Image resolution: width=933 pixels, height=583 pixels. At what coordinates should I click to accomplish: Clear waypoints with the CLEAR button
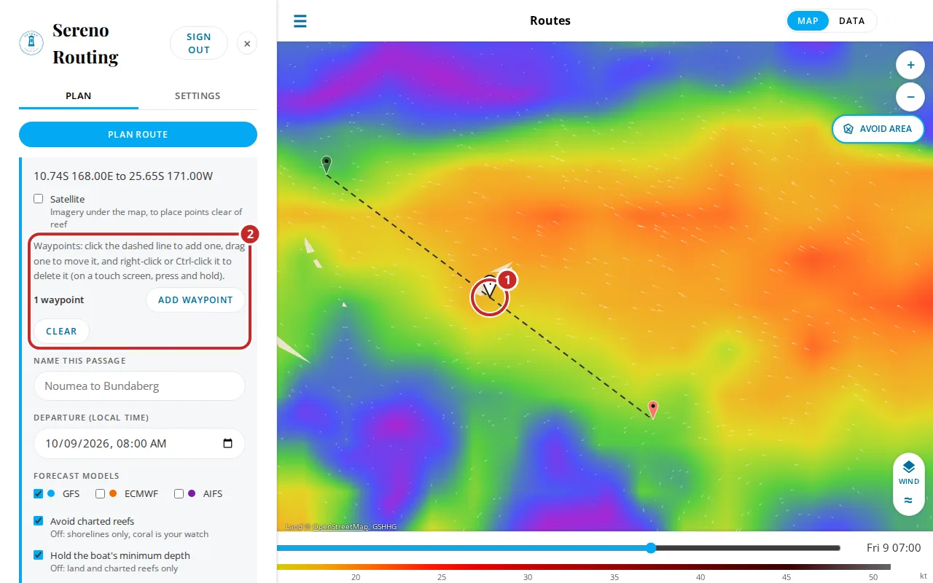(61, 331)
